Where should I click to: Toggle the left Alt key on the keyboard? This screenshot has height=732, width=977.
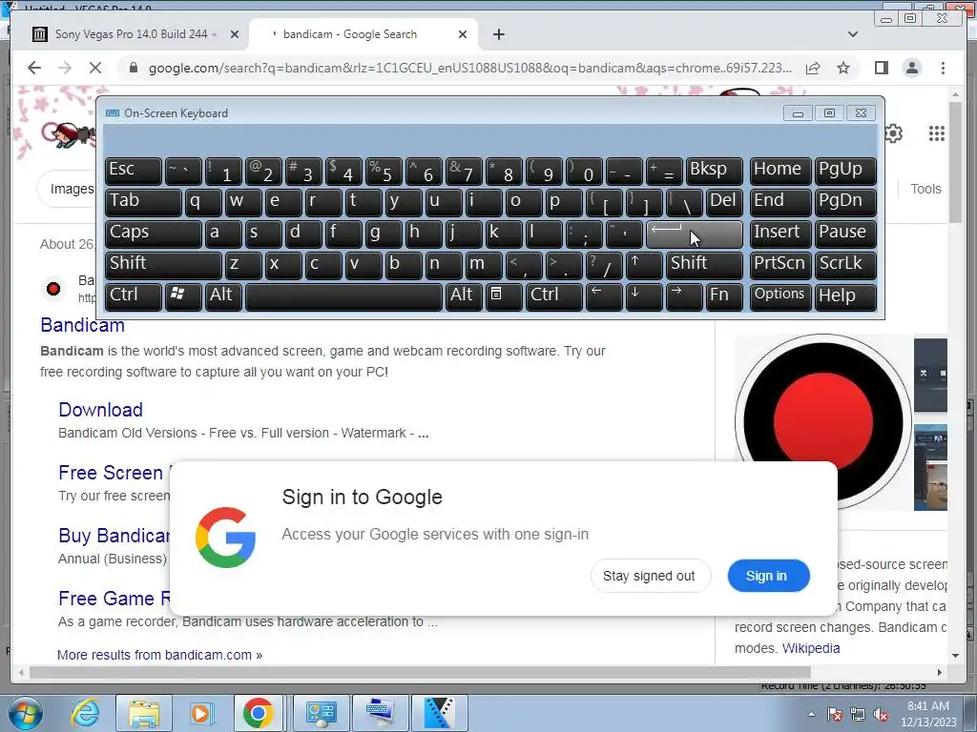point(223,295)
